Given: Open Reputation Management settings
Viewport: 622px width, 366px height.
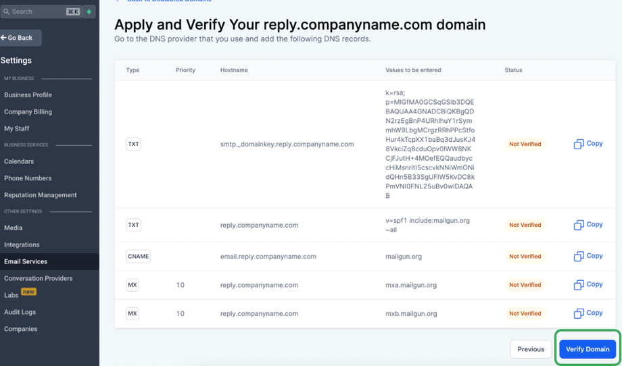Looking at the screenshot, I should (x=41, y=195).
